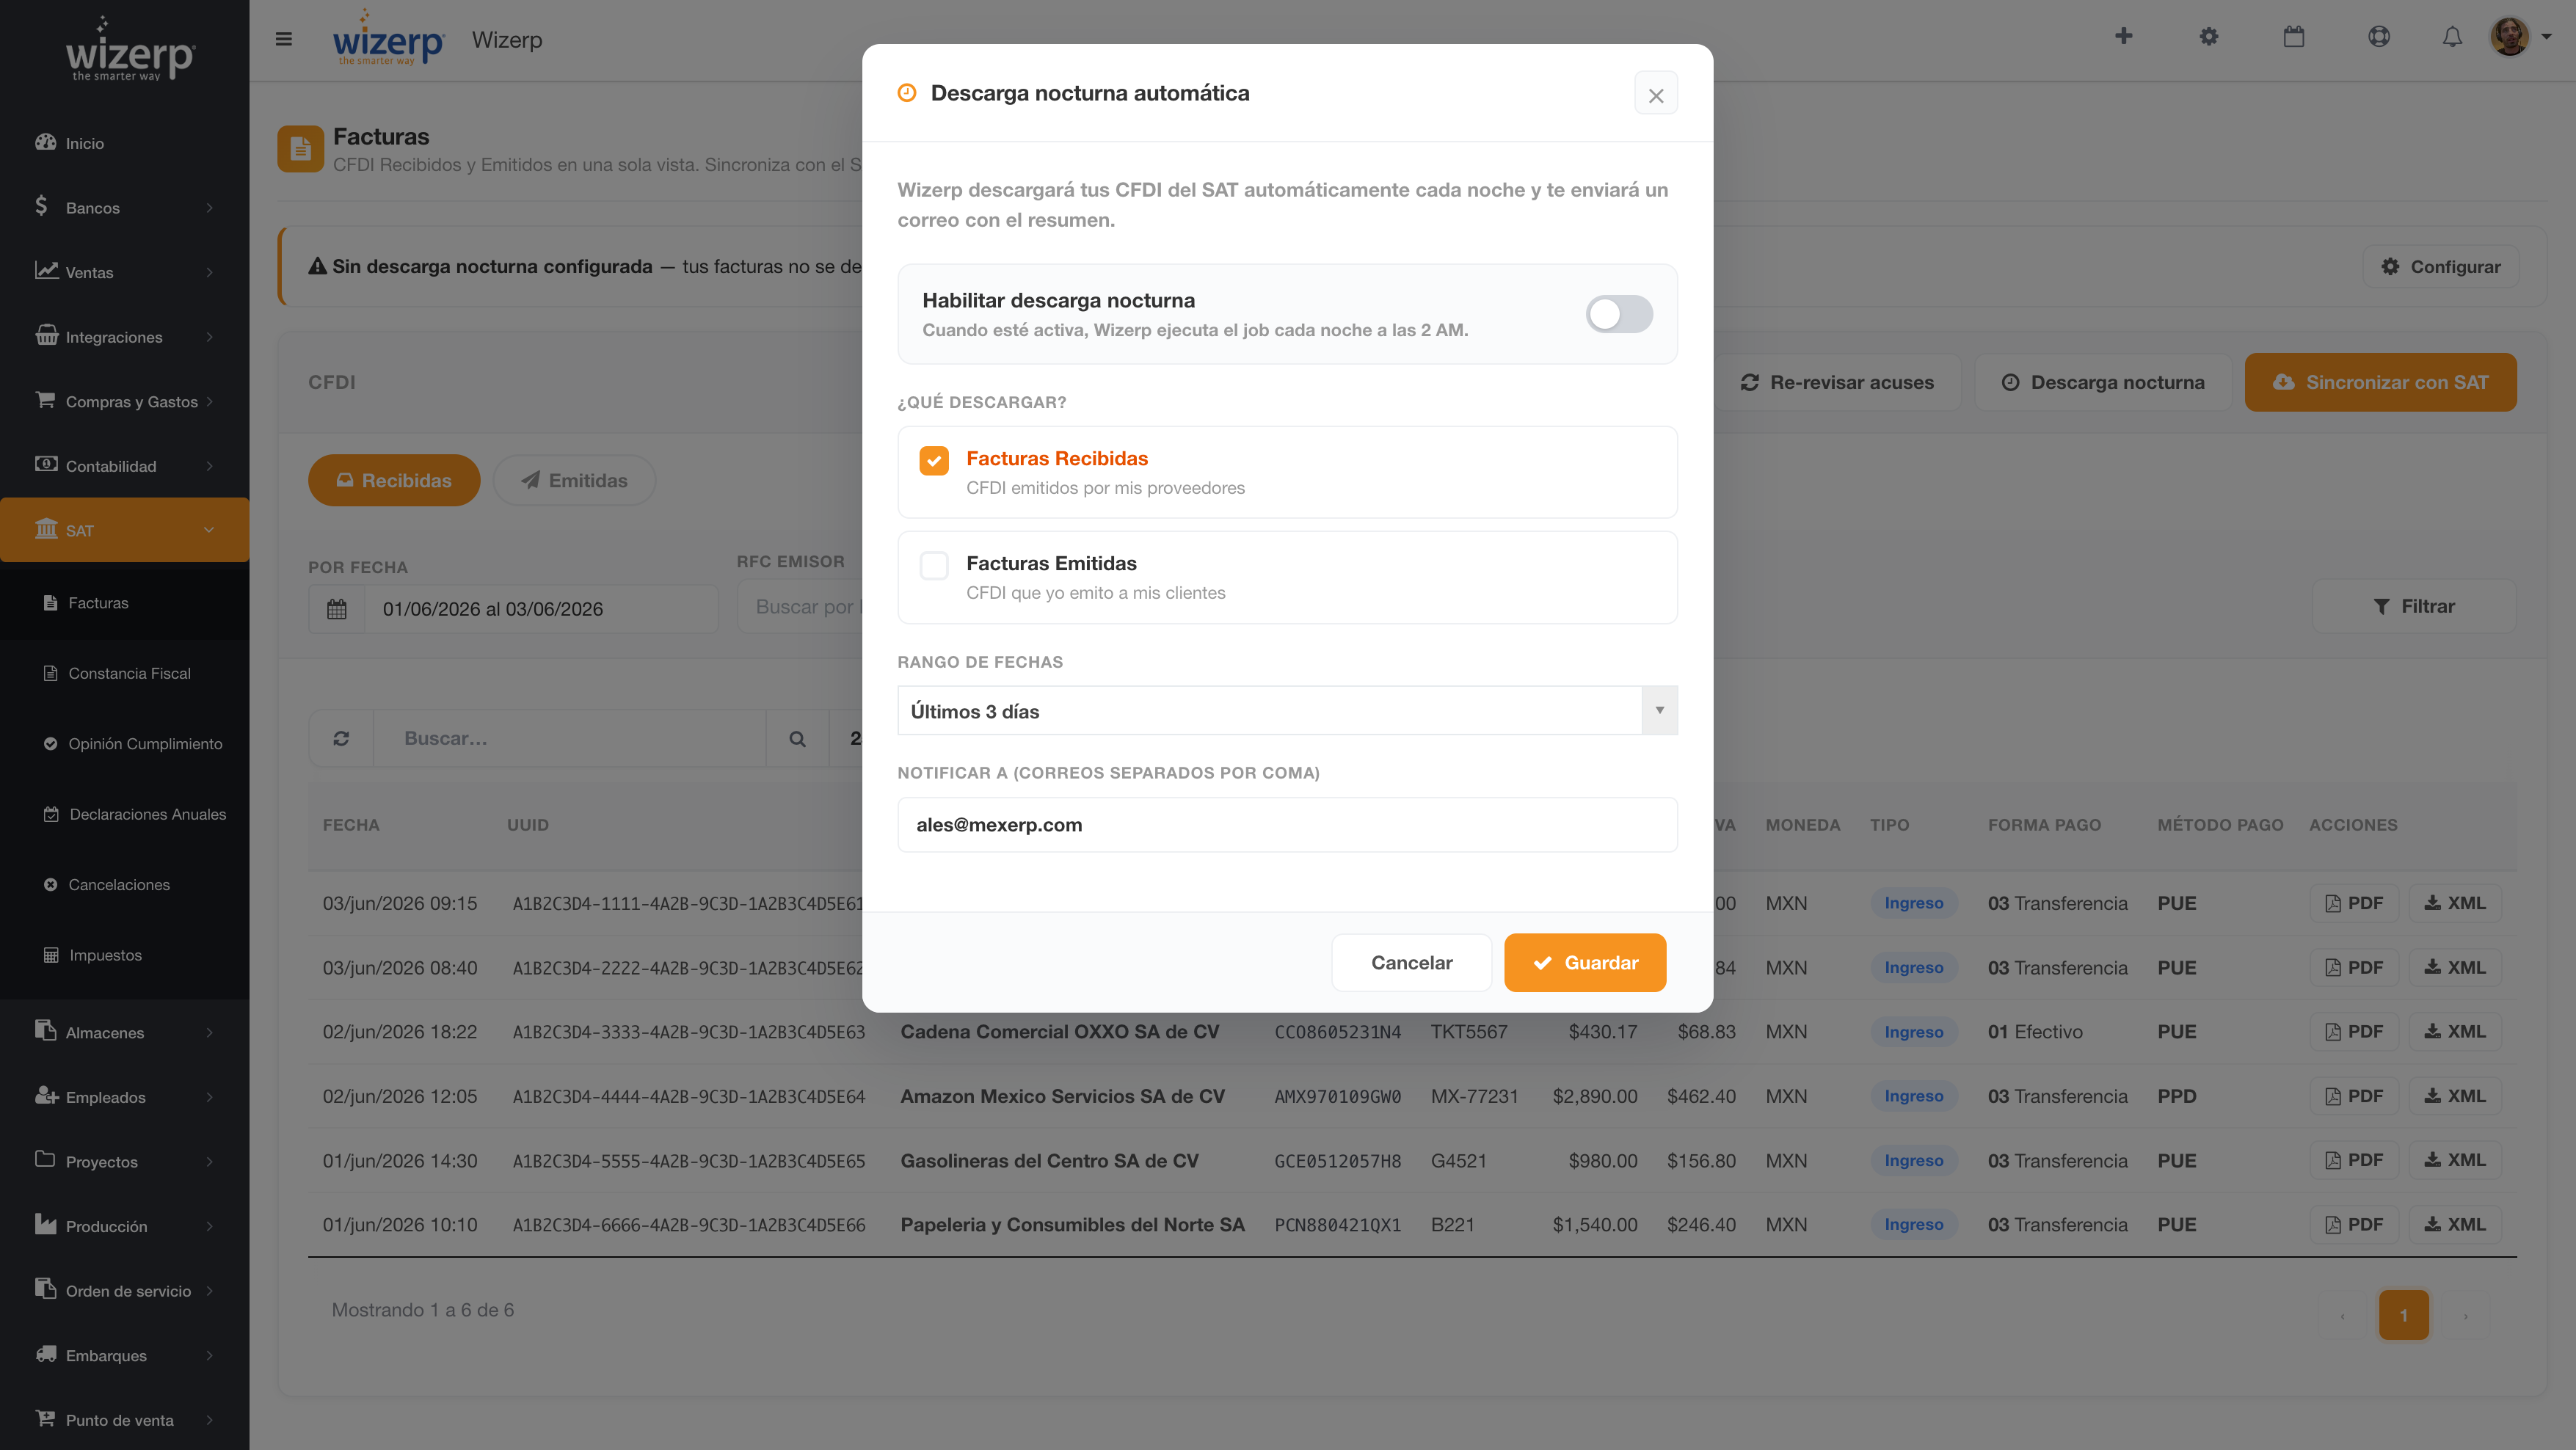Open the settings gear icon in header
The height and width of the screenshot is (1450, 2576).
pos(2209,37)
